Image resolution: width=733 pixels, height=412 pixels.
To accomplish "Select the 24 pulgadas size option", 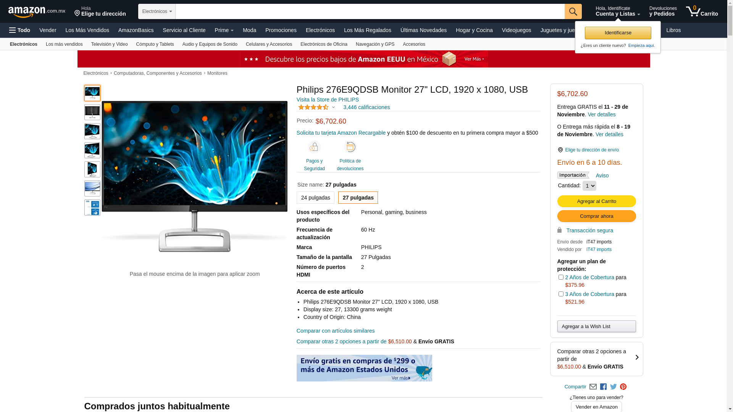I will [315, 198].
